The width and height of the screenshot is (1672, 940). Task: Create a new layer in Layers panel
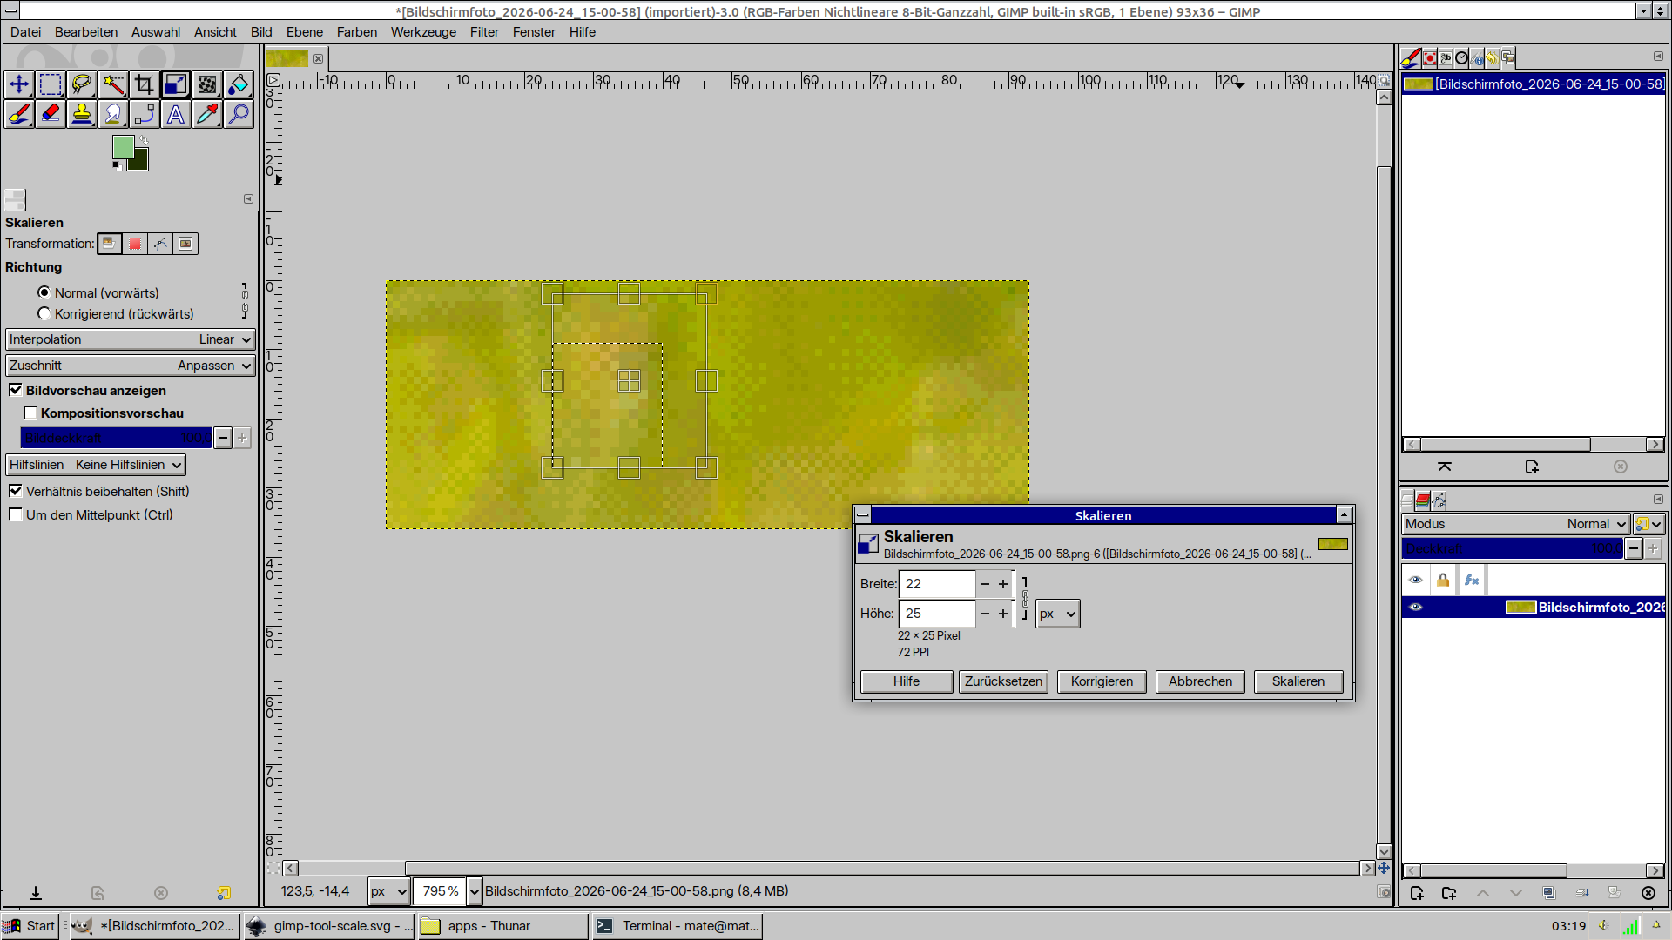(1417, 893)
